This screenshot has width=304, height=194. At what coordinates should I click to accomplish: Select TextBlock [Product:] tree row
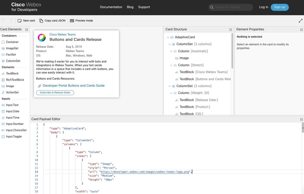pos(193,107)
